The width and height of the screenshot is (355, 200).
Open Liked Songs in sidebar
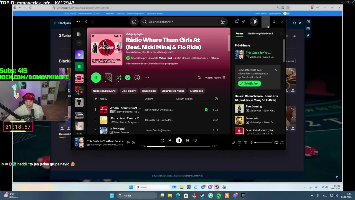coord(79,55)
